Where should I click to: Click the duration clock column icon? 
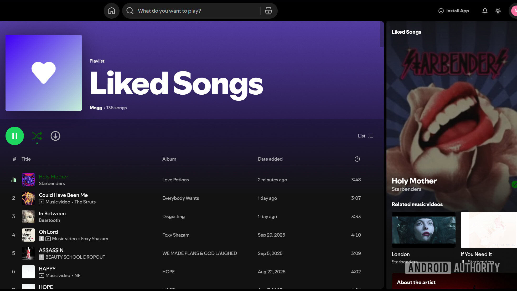point(357,159)
